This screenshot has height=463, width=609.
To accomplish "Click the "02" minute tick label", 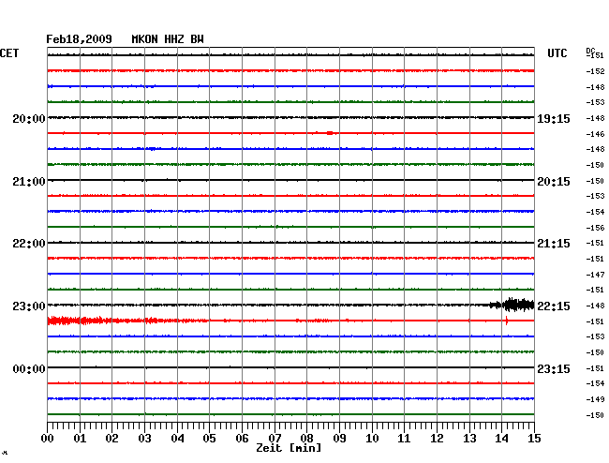I will [x=111, y=439].
